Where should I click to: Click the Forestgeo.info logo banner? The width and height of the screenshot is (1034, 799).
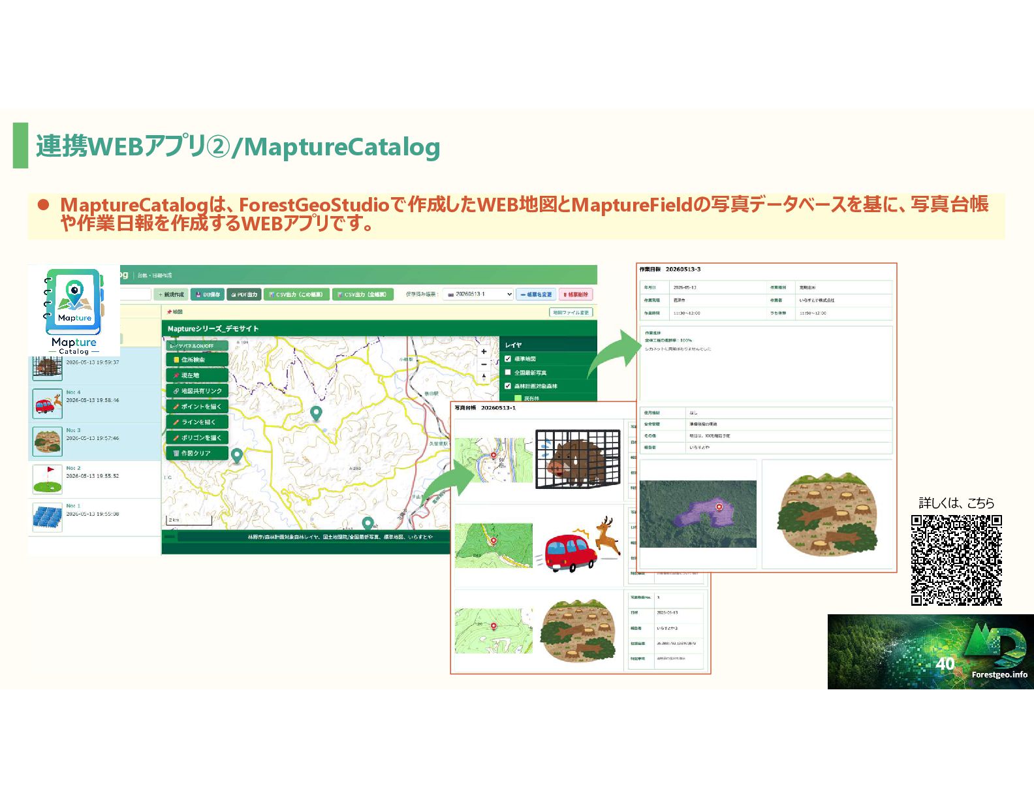tap(931, 651)
